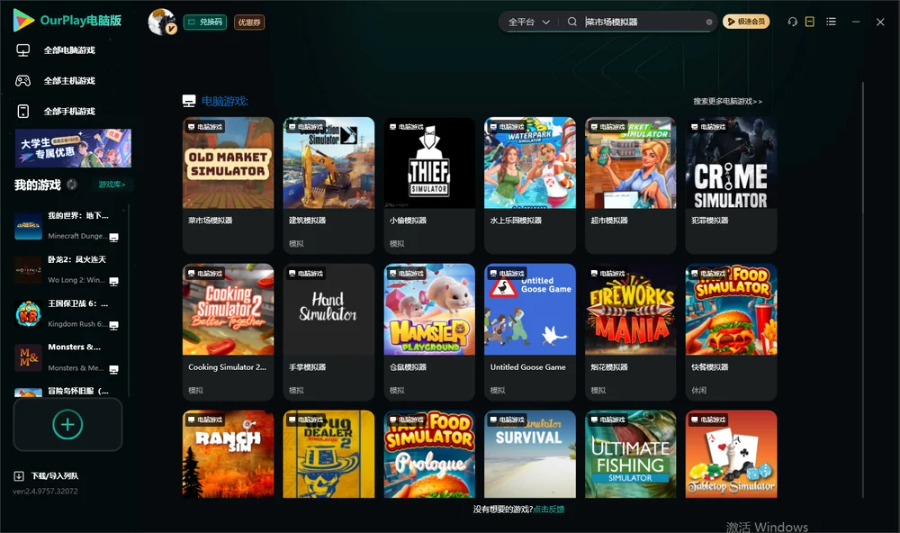Open the user avatar profile
The height and width of the screenshot is (533, 900).
click(162, 22)
